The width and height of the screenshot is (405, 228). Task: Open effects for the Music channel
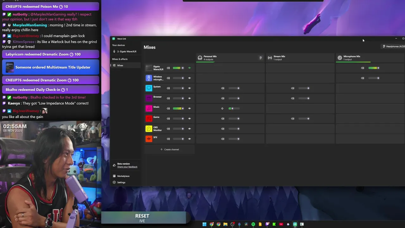pyautogui.click(x=190, y=108)
